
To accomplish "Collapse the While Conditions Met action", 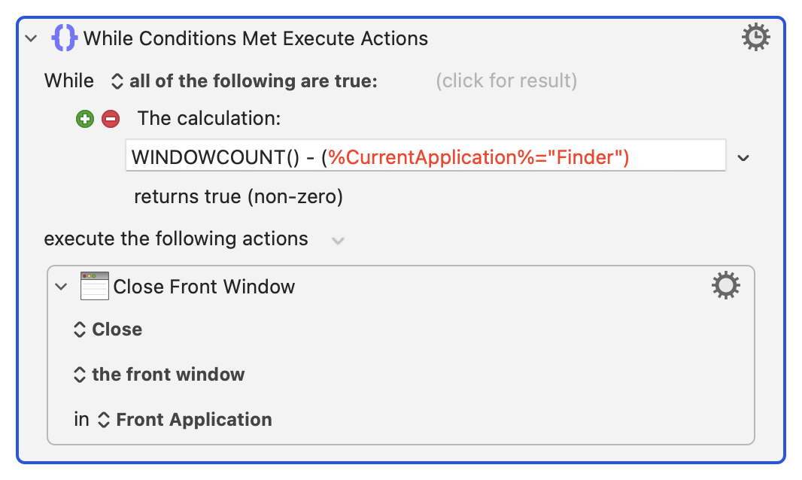I will 31,38.
